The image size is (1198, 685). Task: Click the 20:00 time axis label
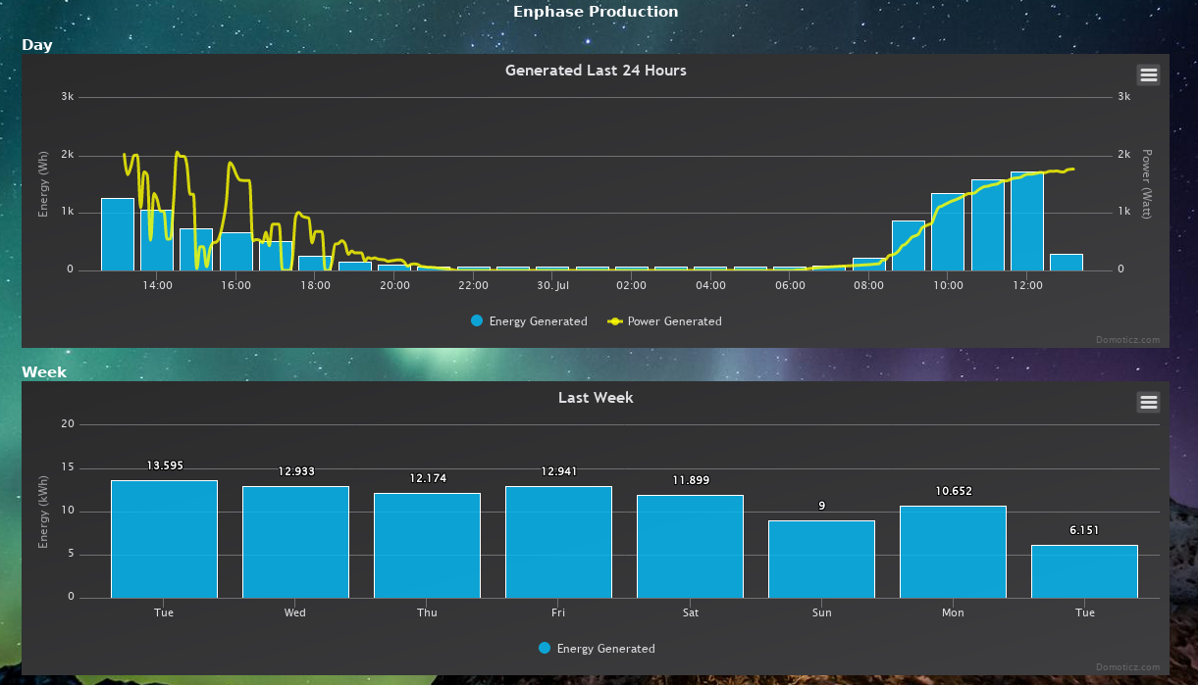394,285
